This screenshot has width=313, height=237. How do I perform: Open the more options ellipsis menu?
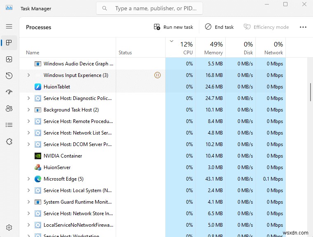tap(303, 27)
